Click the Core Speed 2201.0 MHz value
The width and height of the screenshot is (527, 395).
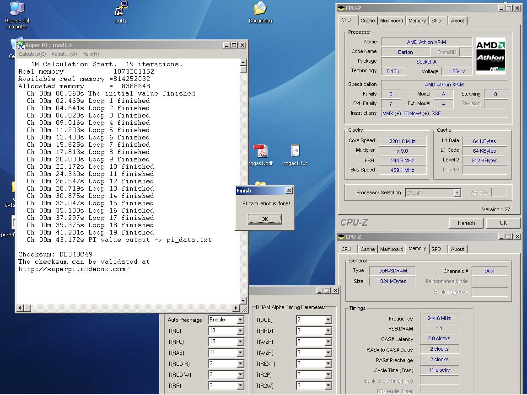pos(402,141)
